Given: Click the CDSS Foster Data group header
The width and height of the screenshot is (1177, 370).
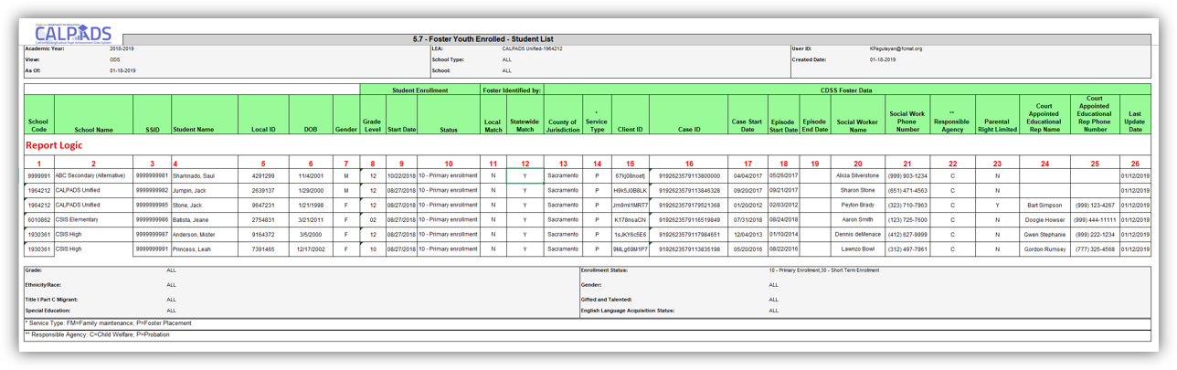Looking at the screenshot, I should (x=847, y=90).
